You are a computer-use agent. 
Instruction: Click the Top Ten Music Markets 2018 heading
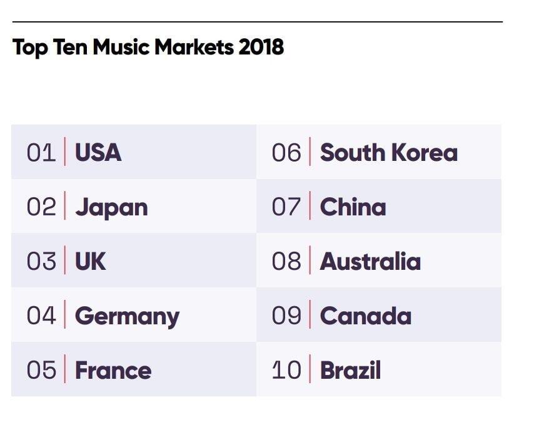point(148,48)
